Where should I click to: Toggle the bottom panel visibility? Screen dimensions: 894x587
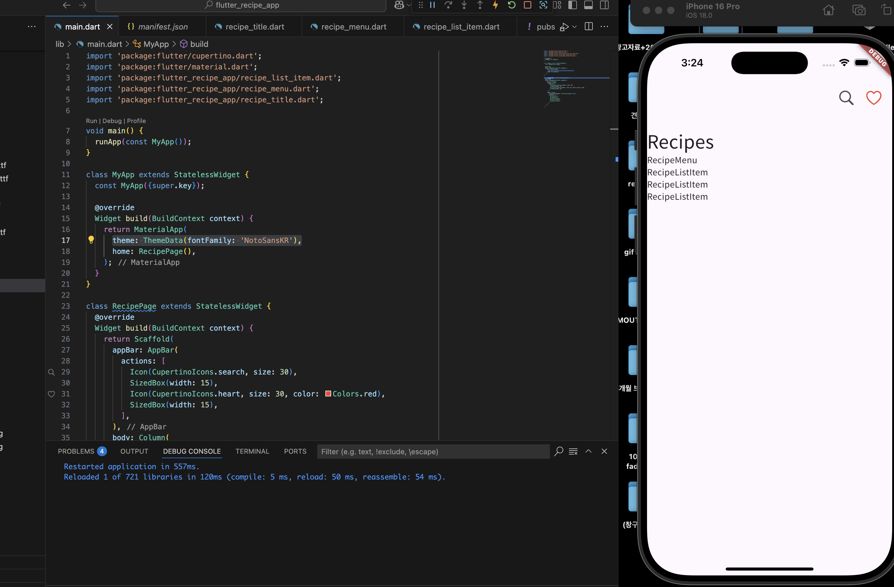tap(588, 5)
